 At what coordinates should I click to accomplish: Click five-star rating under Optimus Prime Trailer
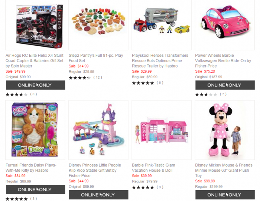(x=143, y=83)
